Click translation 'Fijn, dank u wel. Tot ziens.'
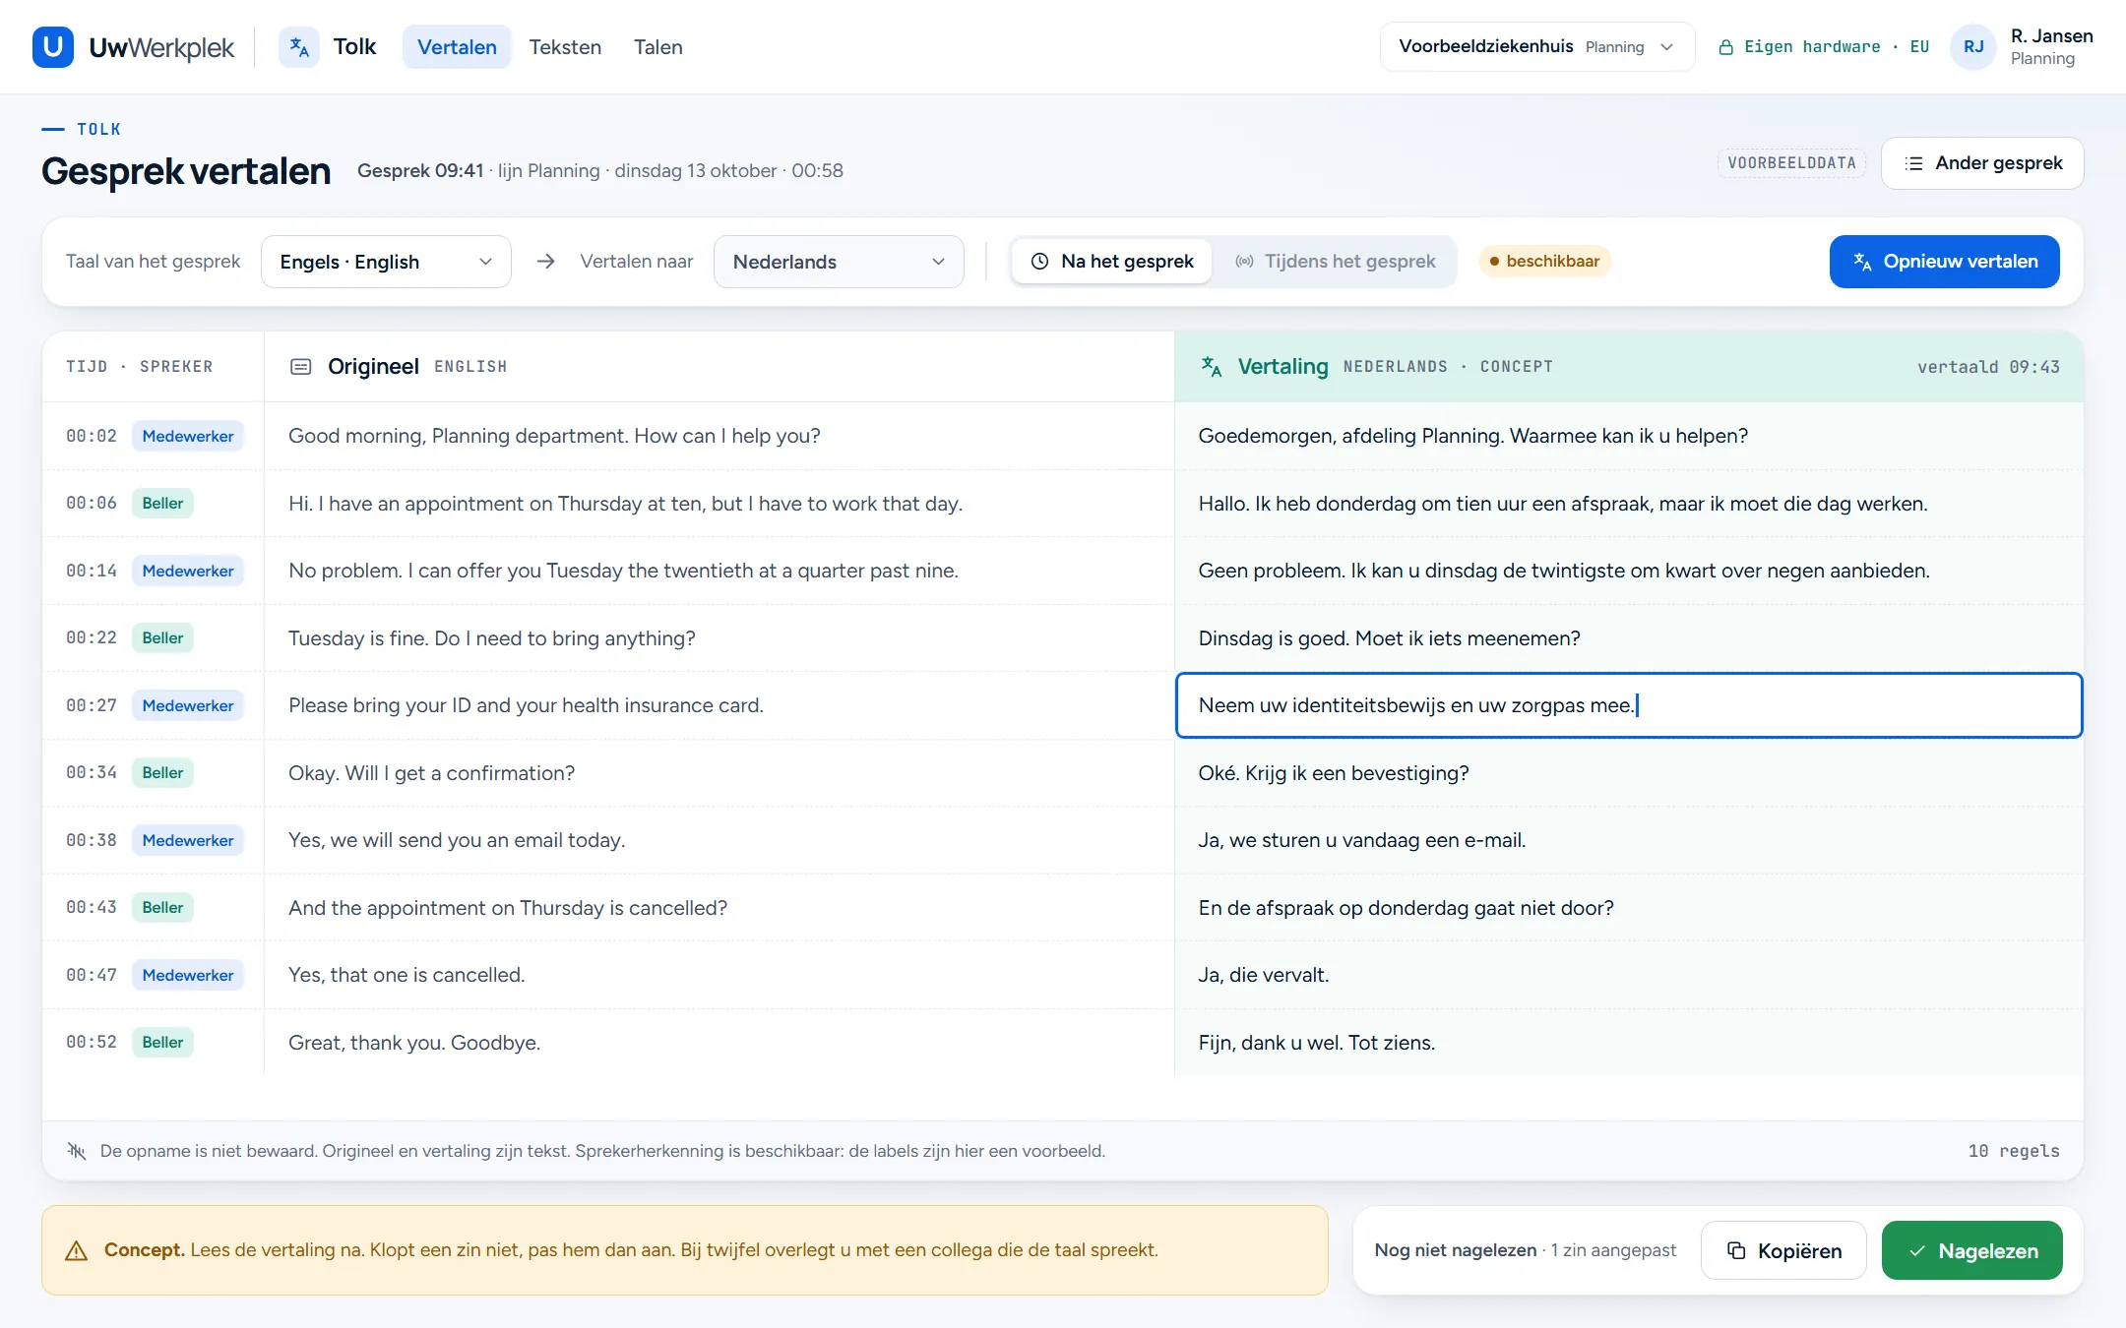Image resolution: width=2126 pixels, height=1328 pixels. pos(1316,1043)
